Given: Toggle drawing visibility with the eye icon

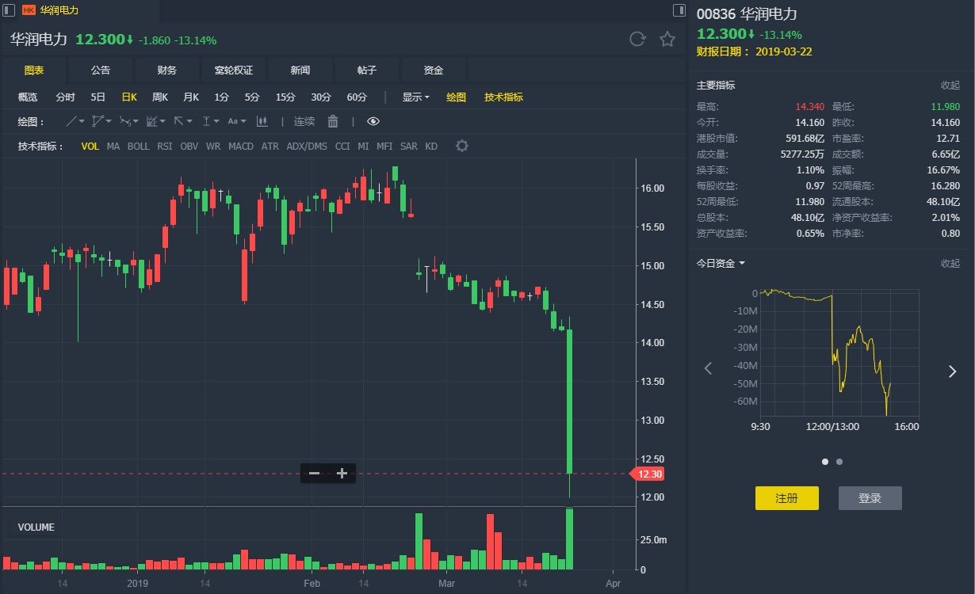Looking at the screenshot, I should coord(373,121).
